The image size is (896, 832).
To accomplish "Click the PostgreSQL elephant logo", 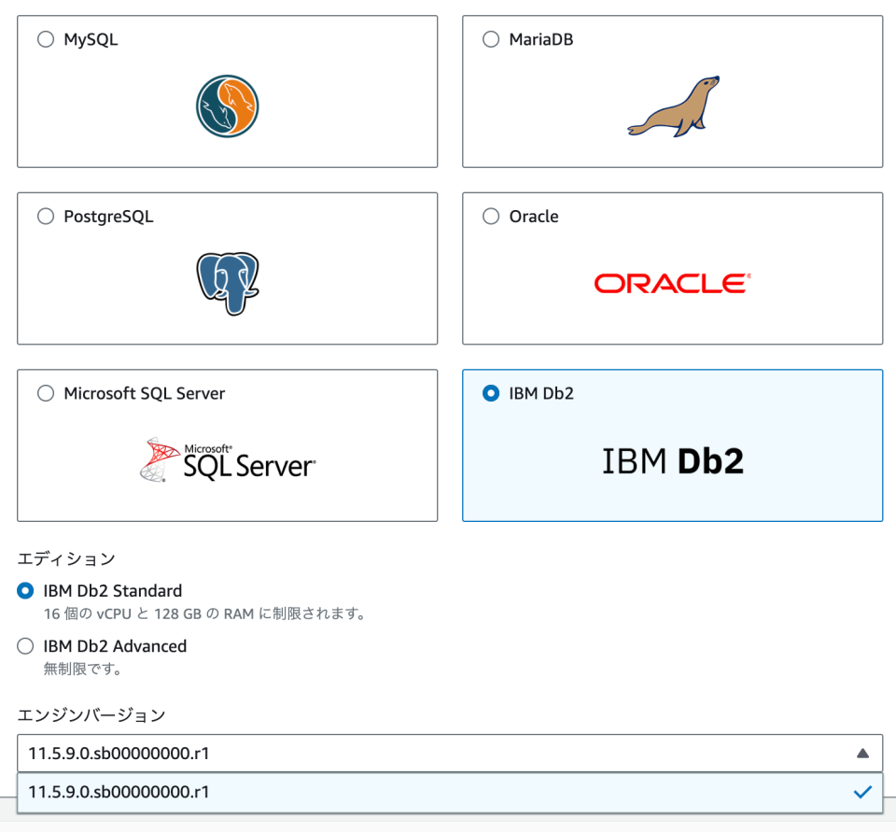I will pyautogui.click(x=228, y=280).
